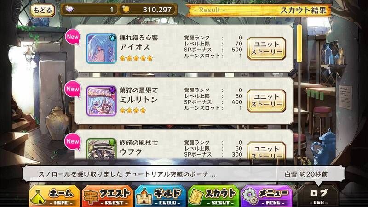This screenshot has width=368, height=207.
Task: Open ミルリトン character portrait
Action: (x=101, y=101)
